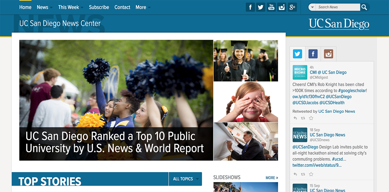Open the News menu

click(x=44, y=7)
